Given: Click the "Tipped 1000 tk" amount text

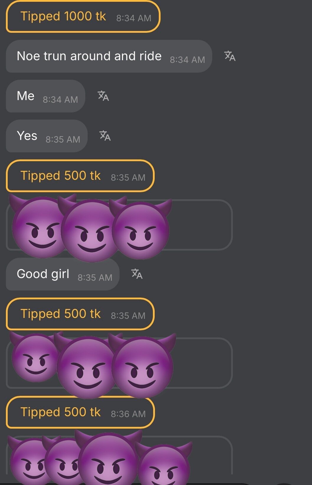Looking at the screenshot, I should pos(63,16).
